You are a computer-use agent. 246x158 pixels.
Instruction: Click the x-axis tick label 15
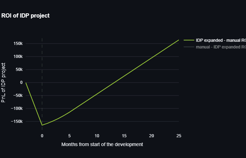124,136
